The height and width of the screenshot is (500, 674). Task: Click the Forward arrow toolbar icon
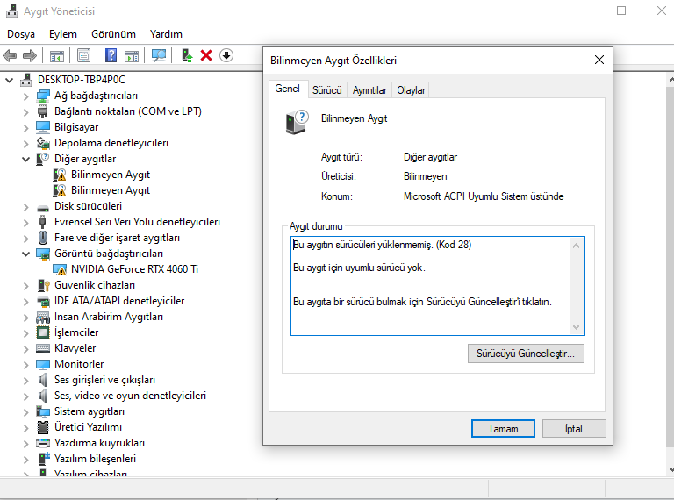(29, 55)
